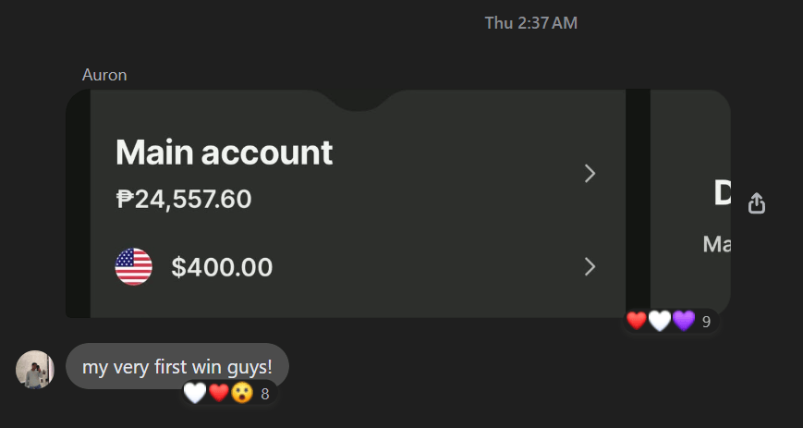Click the ₱24,557.60 balance text
This screenshot has height=428, width=803.
pos(184,199)
